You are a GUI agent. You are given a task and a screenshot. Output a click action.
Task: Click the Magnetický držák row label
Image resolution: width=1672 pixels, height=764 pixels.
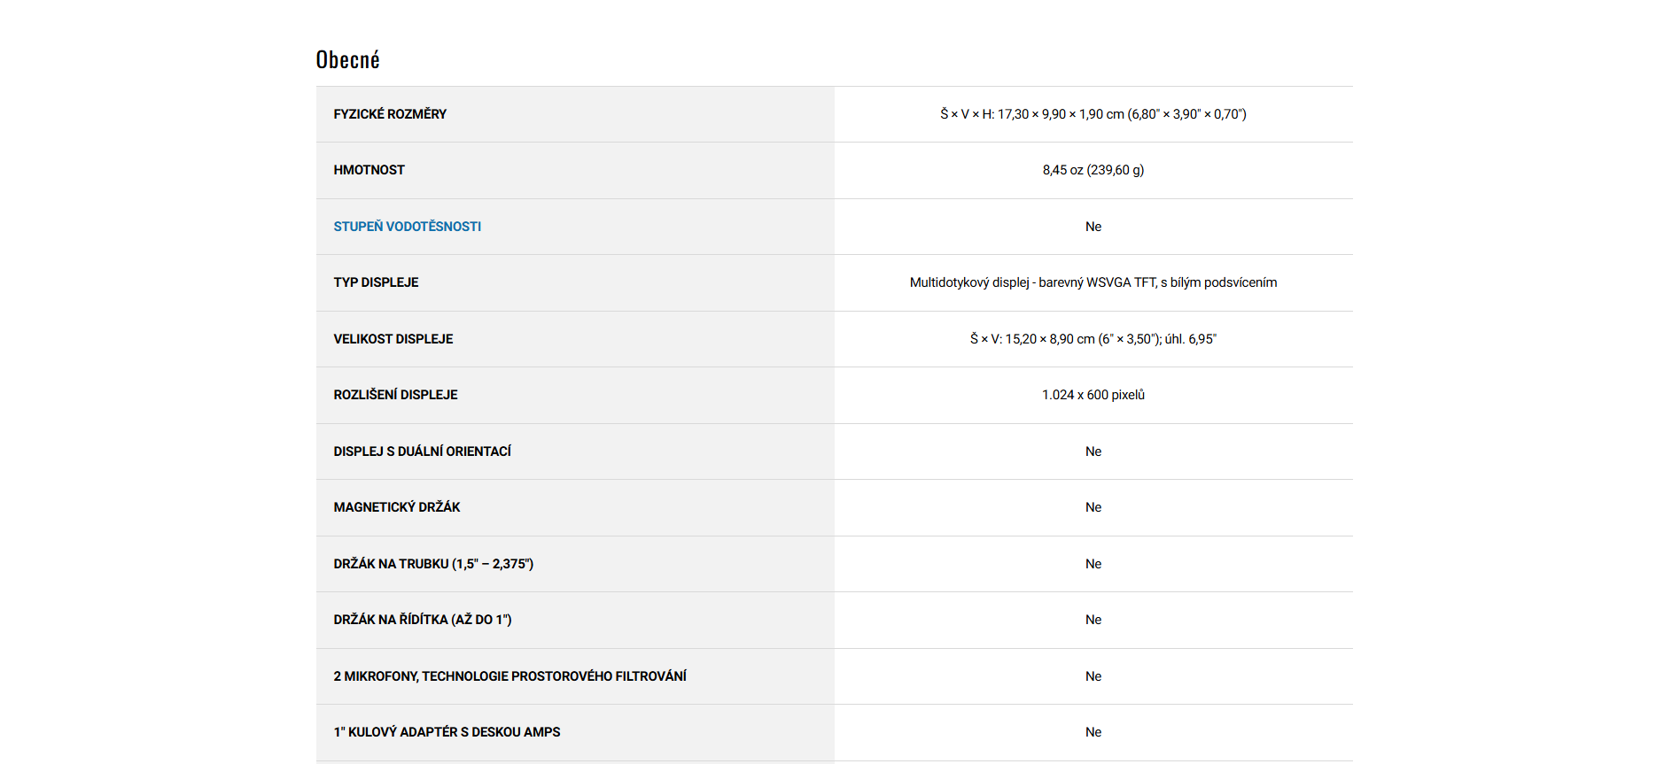(396, 507)
